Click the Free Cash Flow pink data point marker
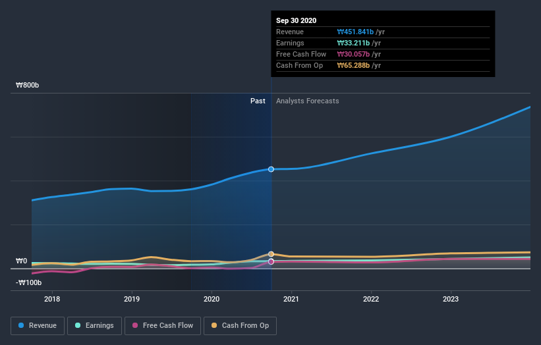This screenshot has width=541, height=345. point(271,261)
